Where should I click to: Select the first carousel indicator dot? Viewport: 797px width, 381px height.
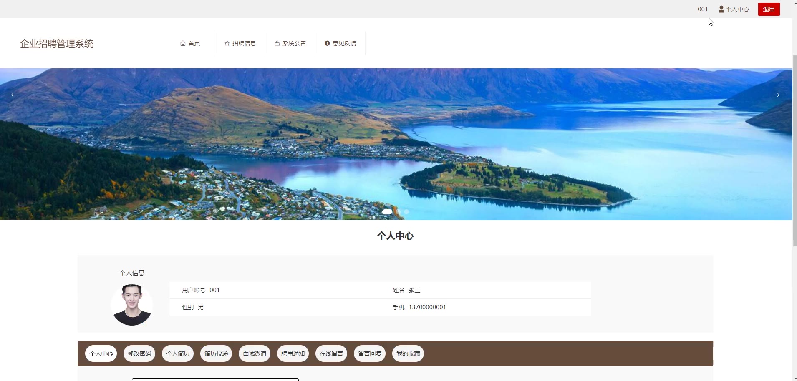click(x=387, y=212)
